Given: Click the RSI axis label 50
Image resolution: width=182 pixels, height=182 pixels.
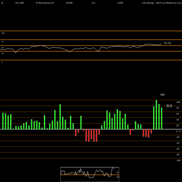Looking at the screenshot, I should click(x=3, y=48).
